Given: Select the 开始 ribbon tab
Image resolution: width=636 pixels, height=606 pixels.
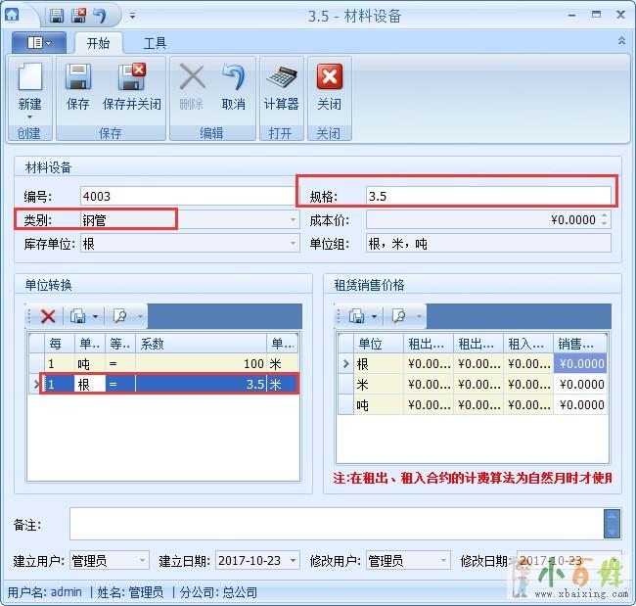Looking at the screenshot, I should coord(98,43).
